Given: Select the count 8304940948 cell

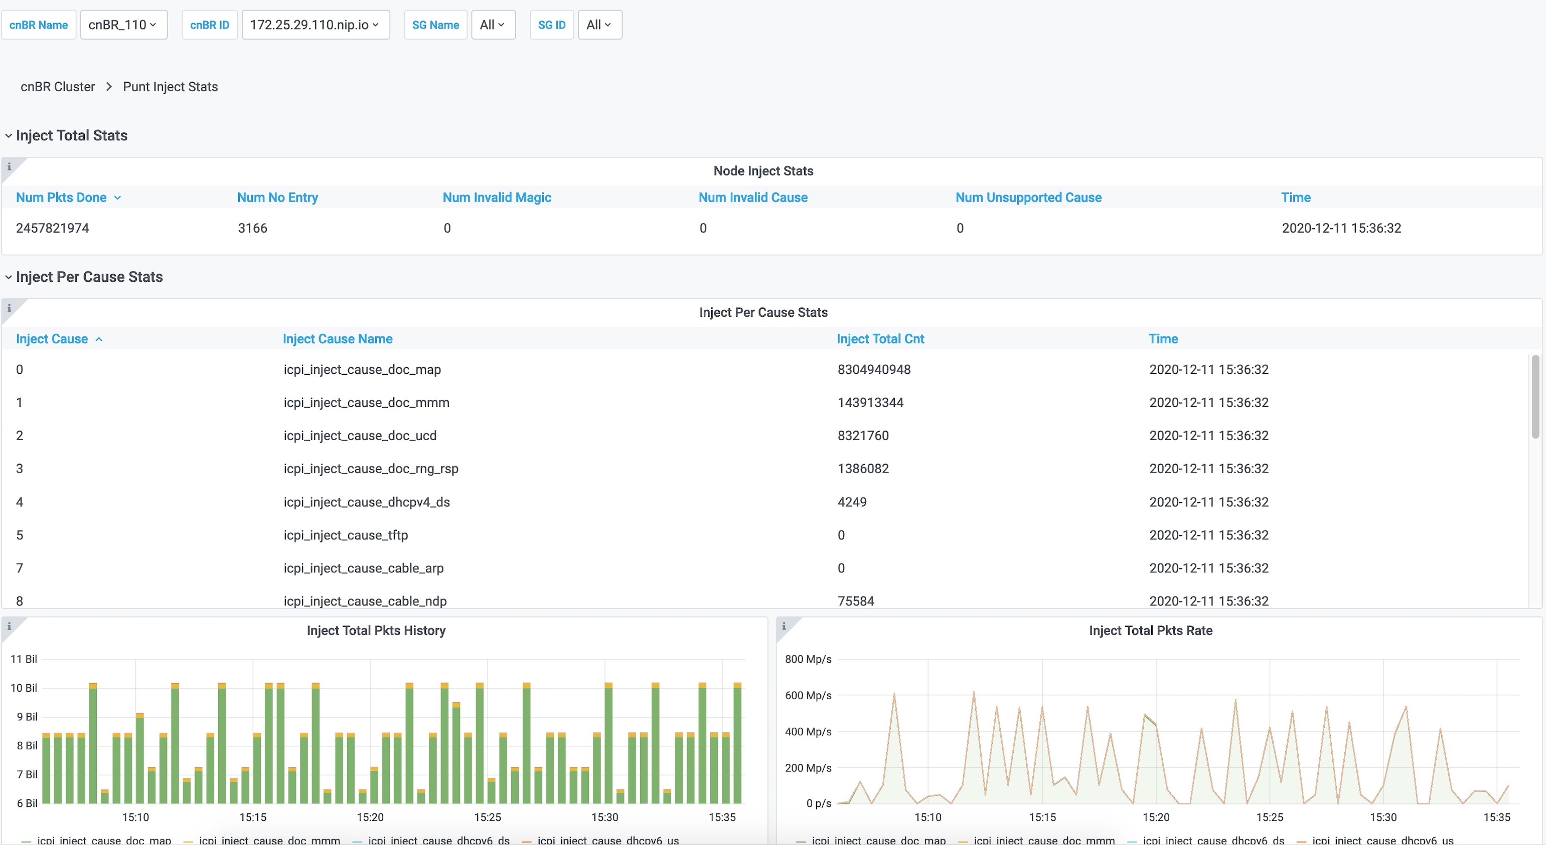Looking at the screenshot, I should click(874, 369).
